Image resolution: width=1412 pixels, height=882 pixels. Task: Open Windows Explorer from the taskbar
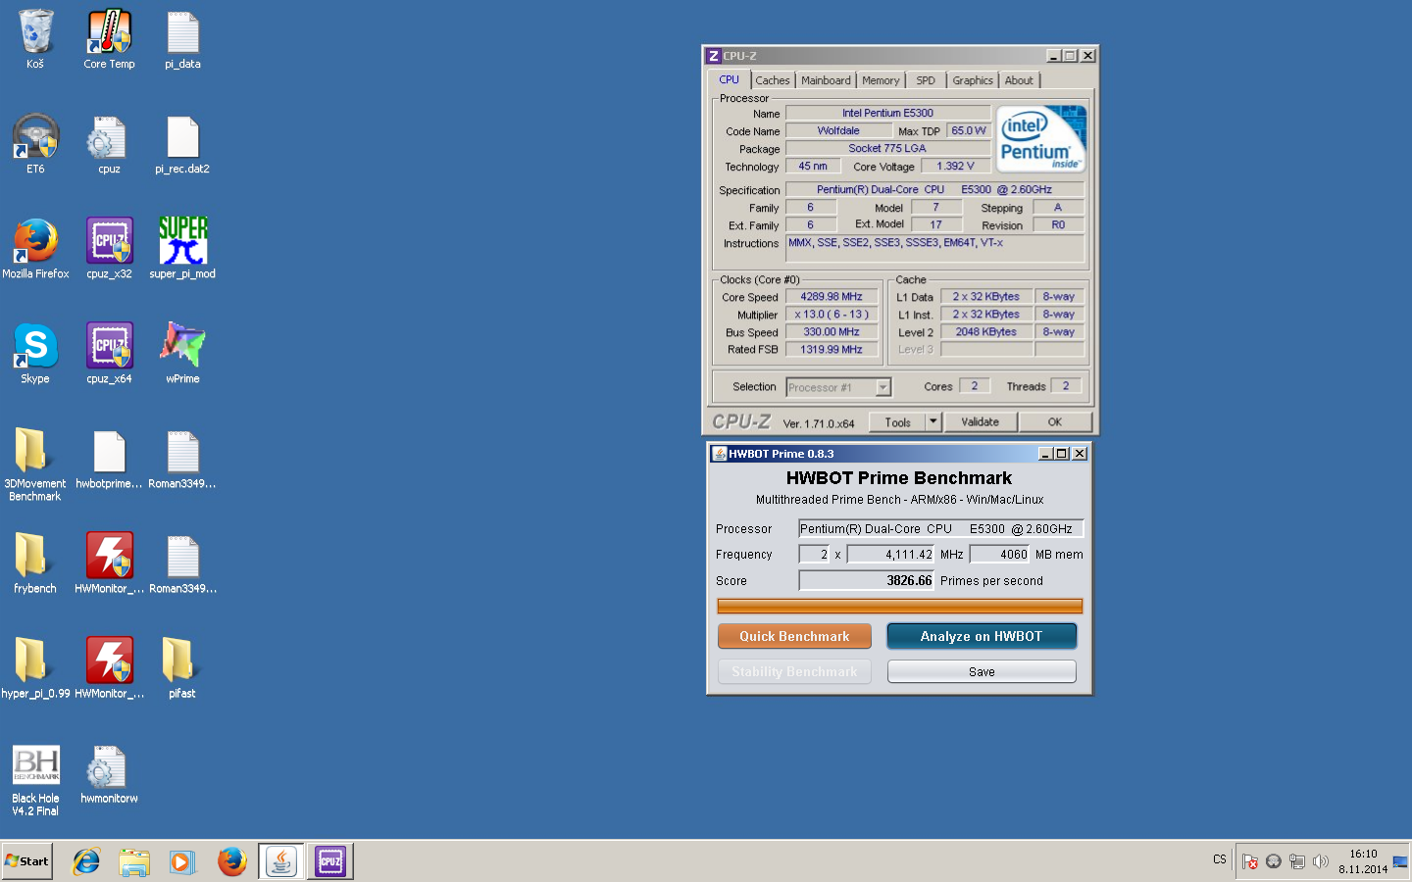134,861
